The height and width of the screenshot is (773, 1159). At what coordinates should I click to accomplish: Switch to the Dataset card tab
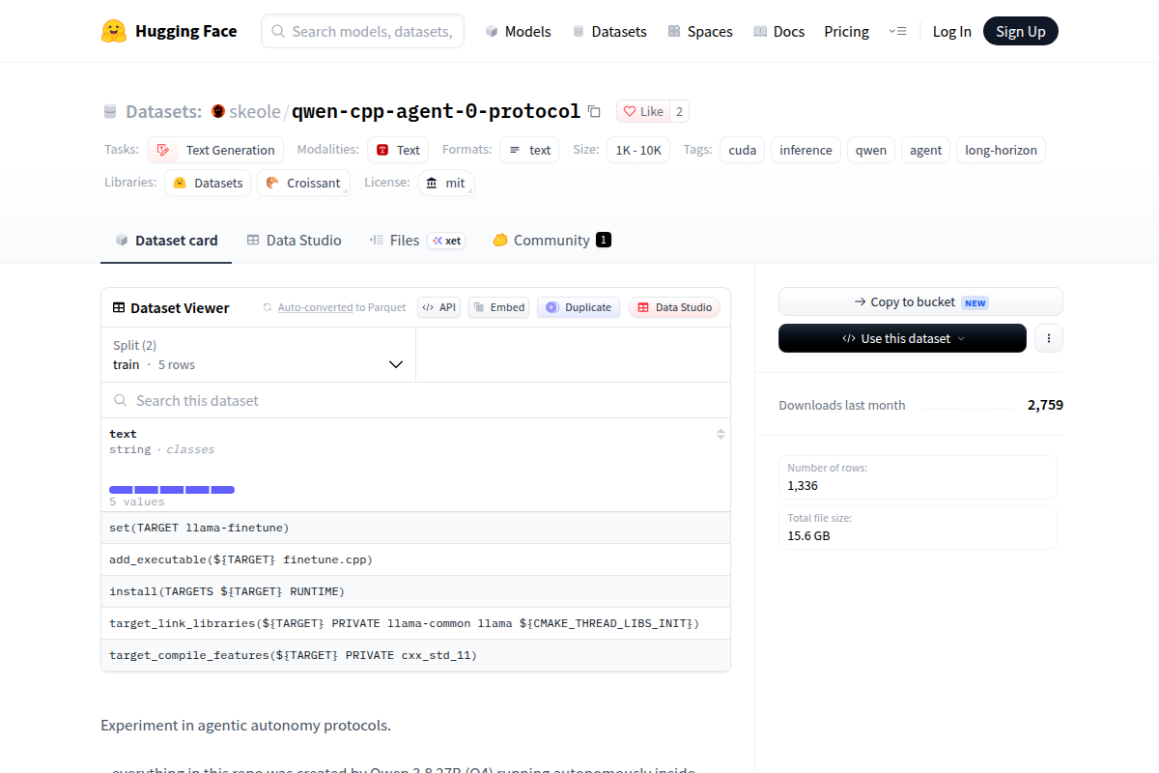166,241
